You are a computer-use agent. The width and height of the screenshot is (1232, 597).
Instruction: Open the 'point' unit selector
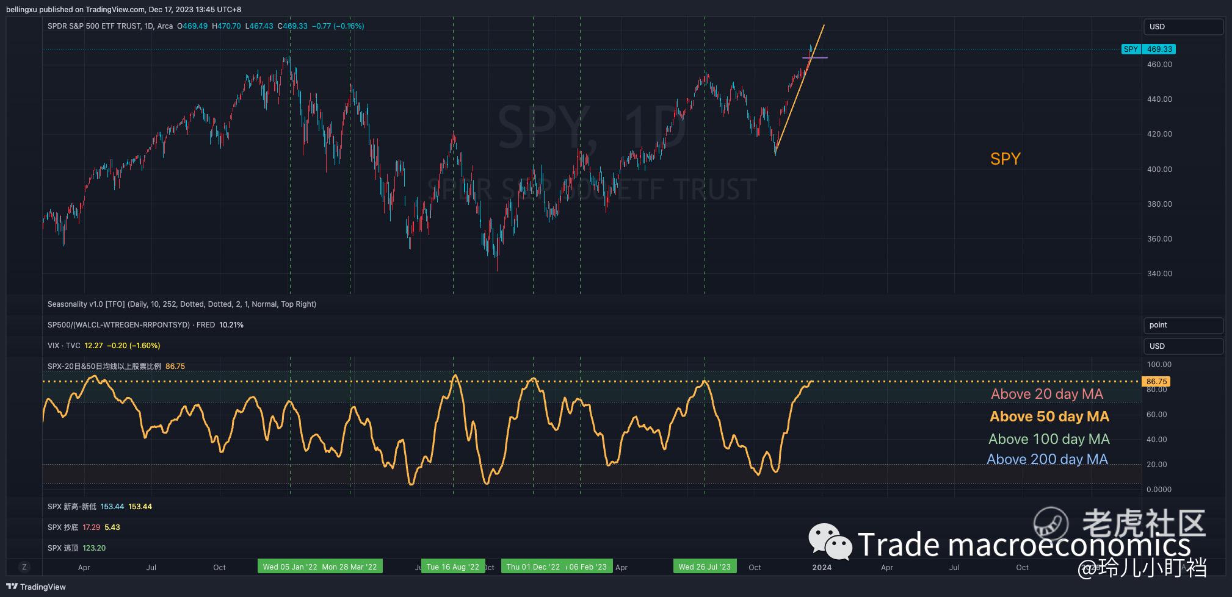pos(1183,325)
